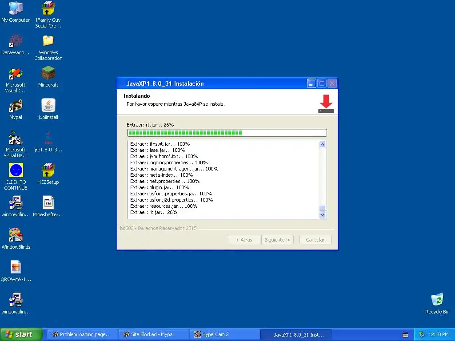The image size is (455, 341).
Task: Switch to Problem loading page taskbar item
Action: 82,335
